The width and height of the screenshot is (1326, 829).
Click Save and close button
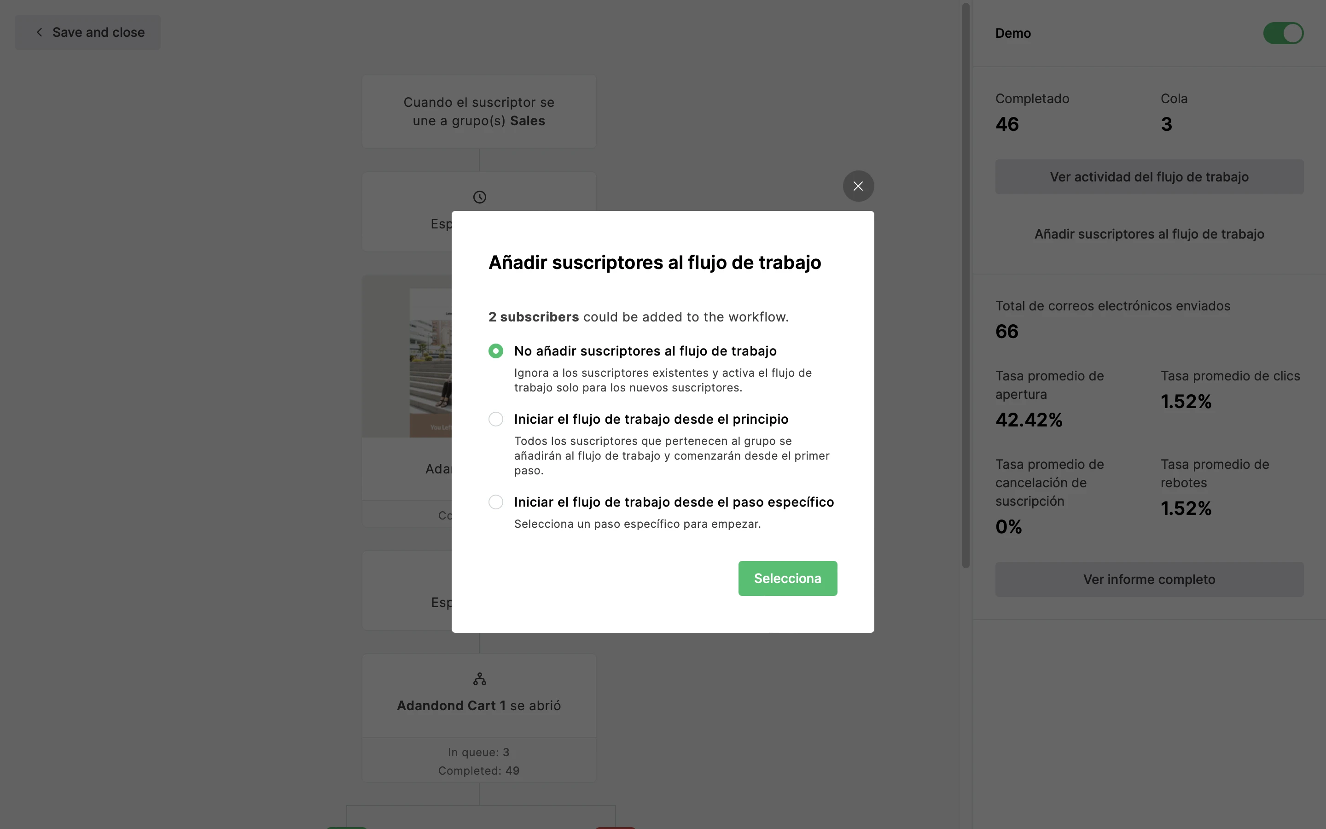point(87,32)
